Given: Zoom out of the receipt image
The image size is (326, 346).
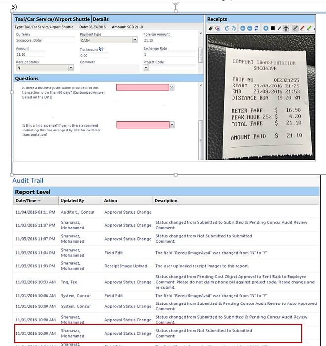Looking at the screenshot, I should click(250, 29).
